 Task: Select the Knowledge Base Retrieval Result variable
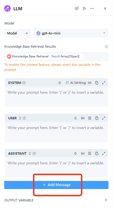point(45,56)
